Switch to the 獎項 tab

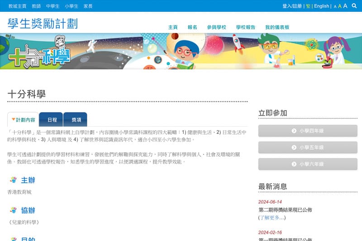pyautogui.click(x=76, y=120)
